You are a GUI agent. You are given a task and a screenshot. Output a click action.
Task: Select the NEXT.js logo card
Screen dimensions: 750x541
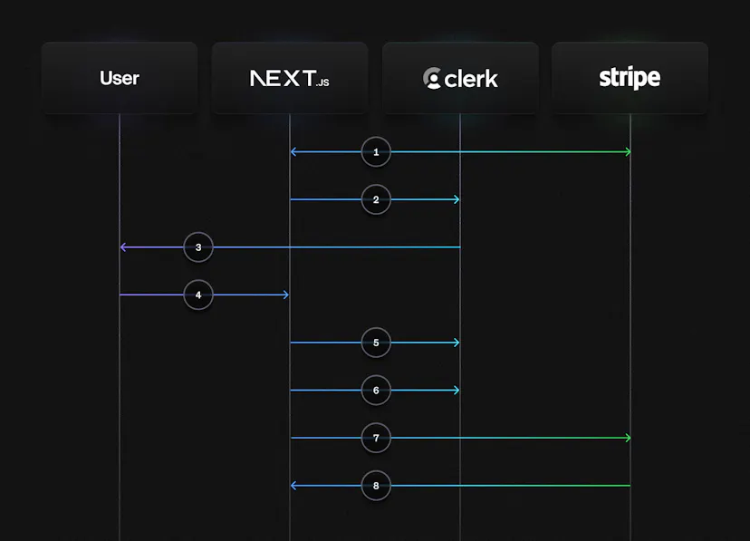pos(290,78)
